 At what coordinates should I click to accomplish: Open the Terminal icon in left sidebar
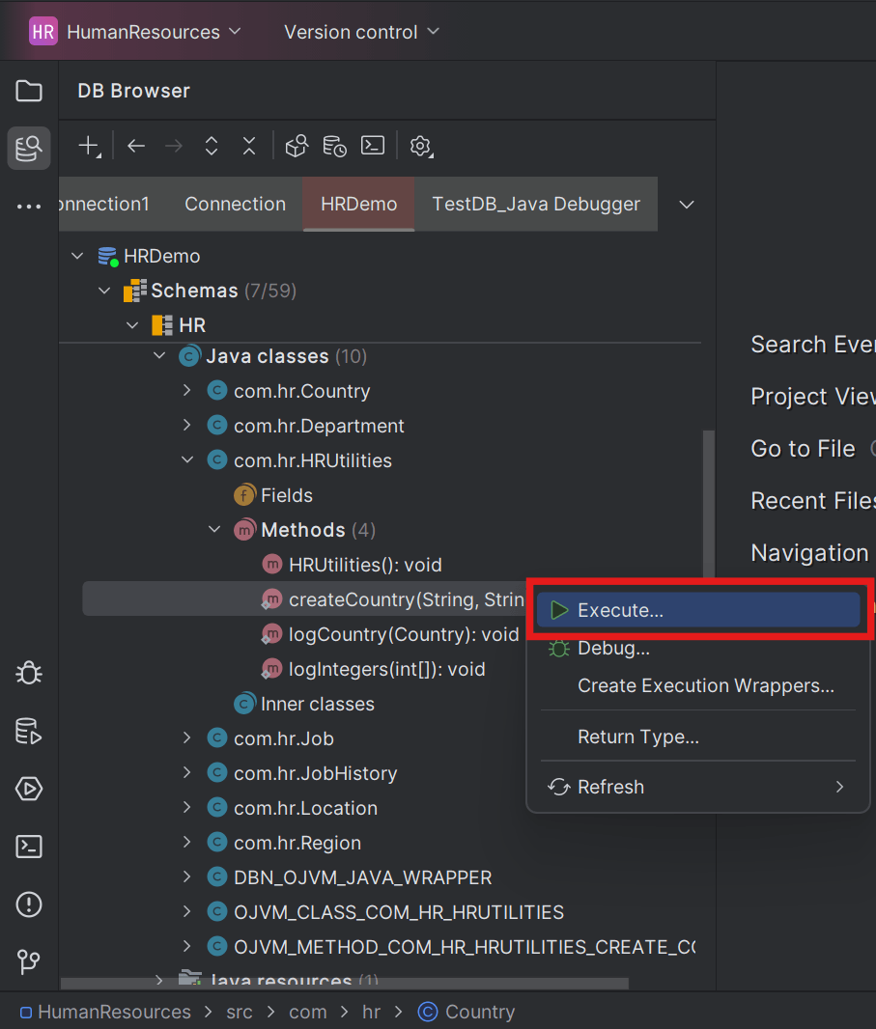pos(28,847)
